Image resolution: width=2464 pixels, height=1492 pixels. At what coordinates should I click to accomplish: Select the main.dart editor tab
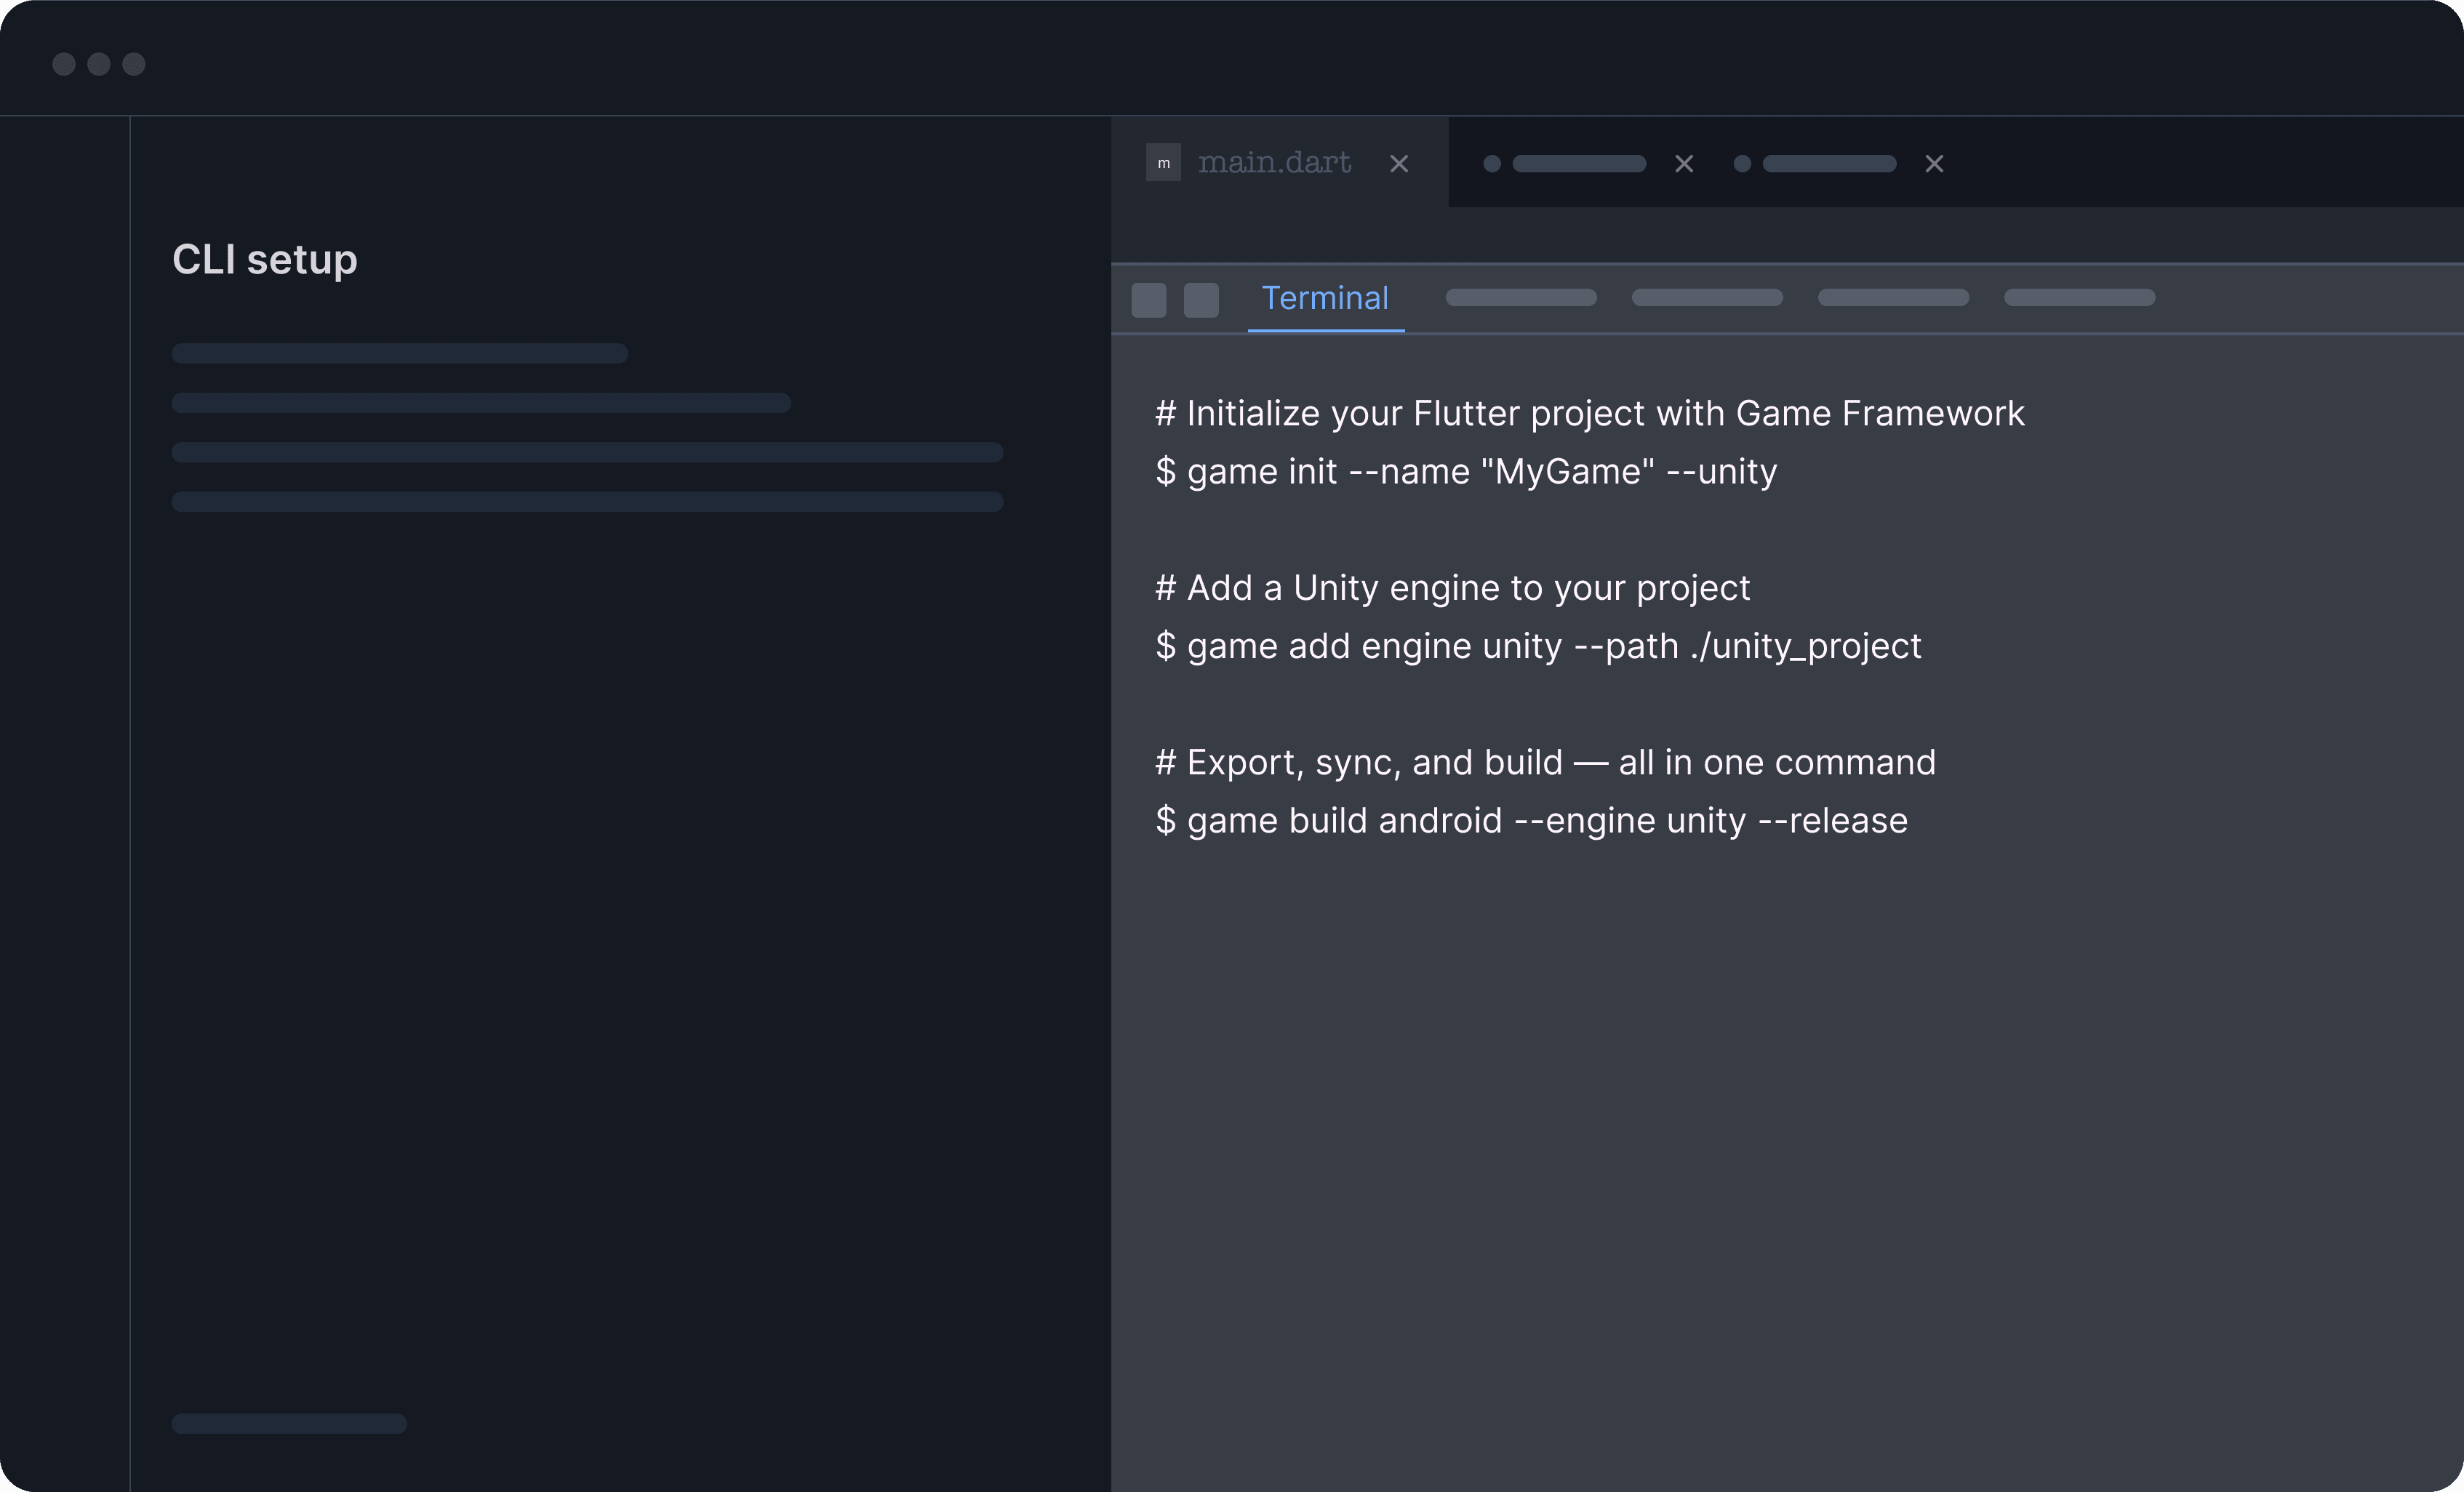(1279, 162)
